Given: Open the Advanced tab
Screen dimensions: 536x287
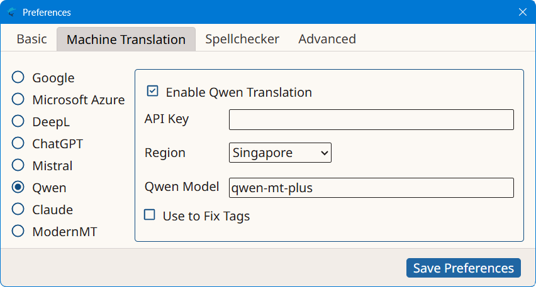Looking at the screenshot, I should (327, 39).
